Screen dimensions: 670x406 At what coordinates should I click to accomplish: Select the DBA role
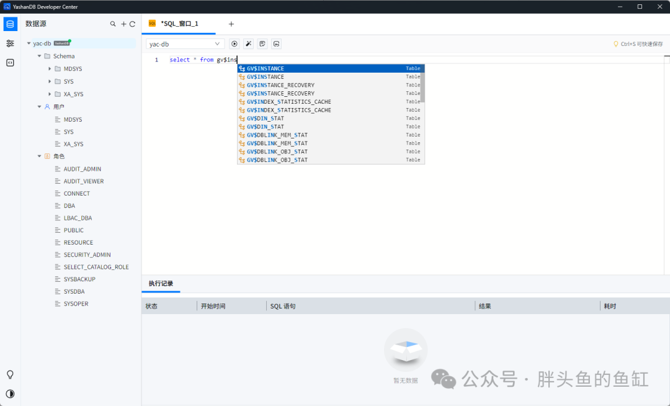69,206
